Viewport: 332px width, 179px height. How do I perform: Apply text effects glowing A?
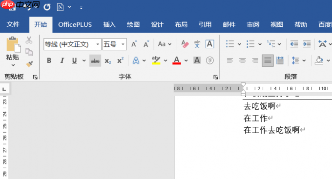pos(136,61)
